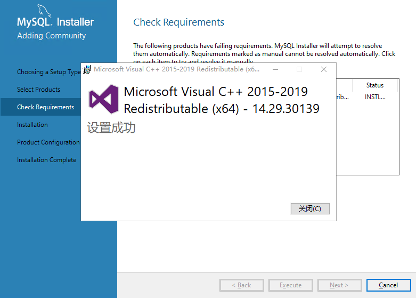Click the dialog title Microsoft Visual C++ 2015-2019 Redistributable
Image resolution: width=416 pixels, height=298 pixels.
176,69
